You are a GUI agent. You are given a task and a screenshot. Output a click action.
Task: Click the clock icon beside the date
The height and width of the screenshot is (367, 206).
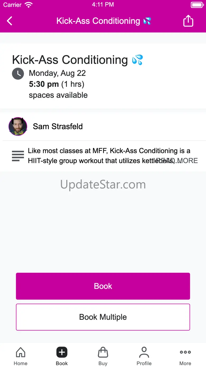(18, 74)
